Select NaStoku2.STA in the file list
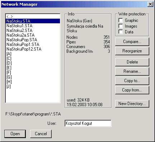 pyautogui.click(x=33, y=30)
